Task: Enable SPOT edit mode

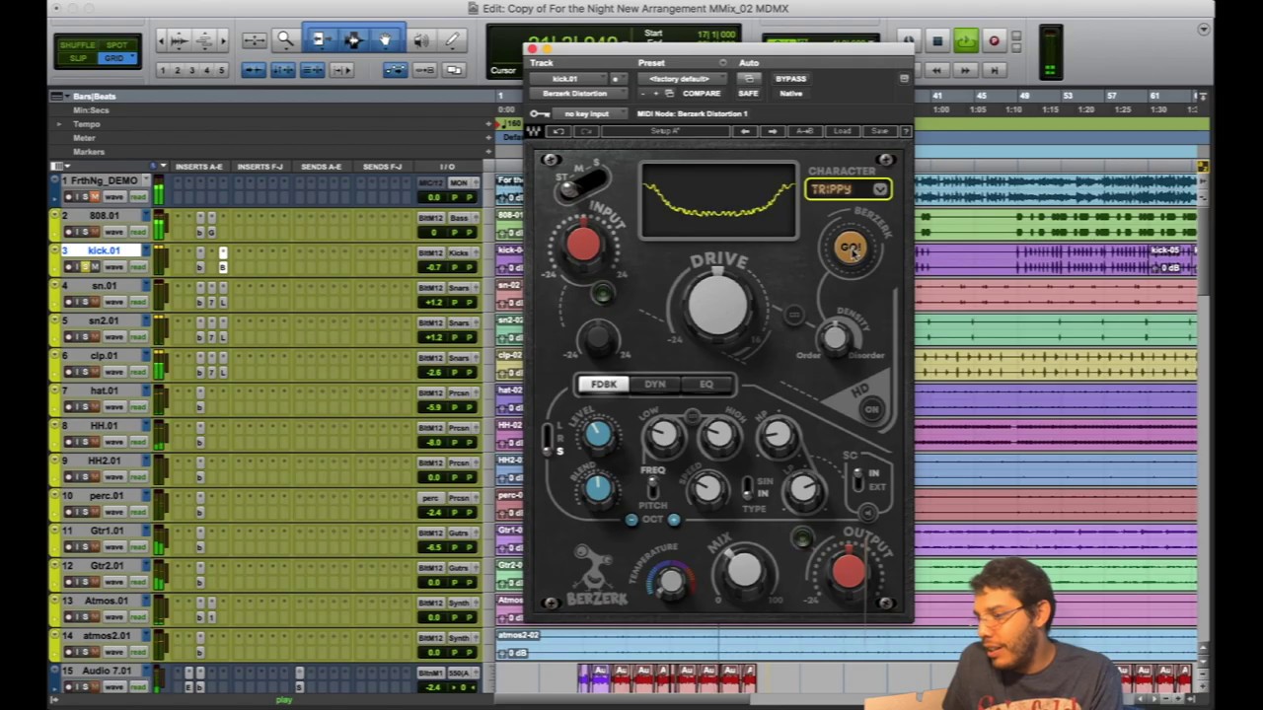Action: 116,45
